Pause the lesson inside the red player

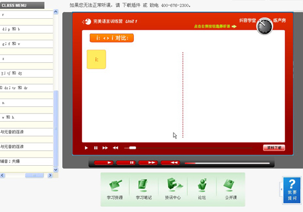coord(96,148)
